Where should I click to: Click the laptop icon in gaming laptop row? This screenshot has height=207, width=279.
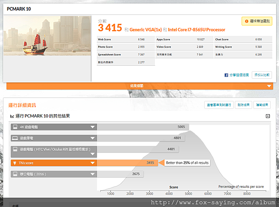pos(15,138)
